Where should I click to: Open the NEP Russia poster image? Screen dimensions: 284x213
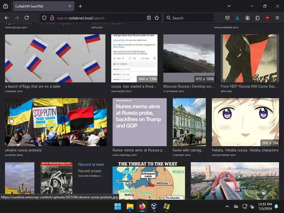coord(250,58)
